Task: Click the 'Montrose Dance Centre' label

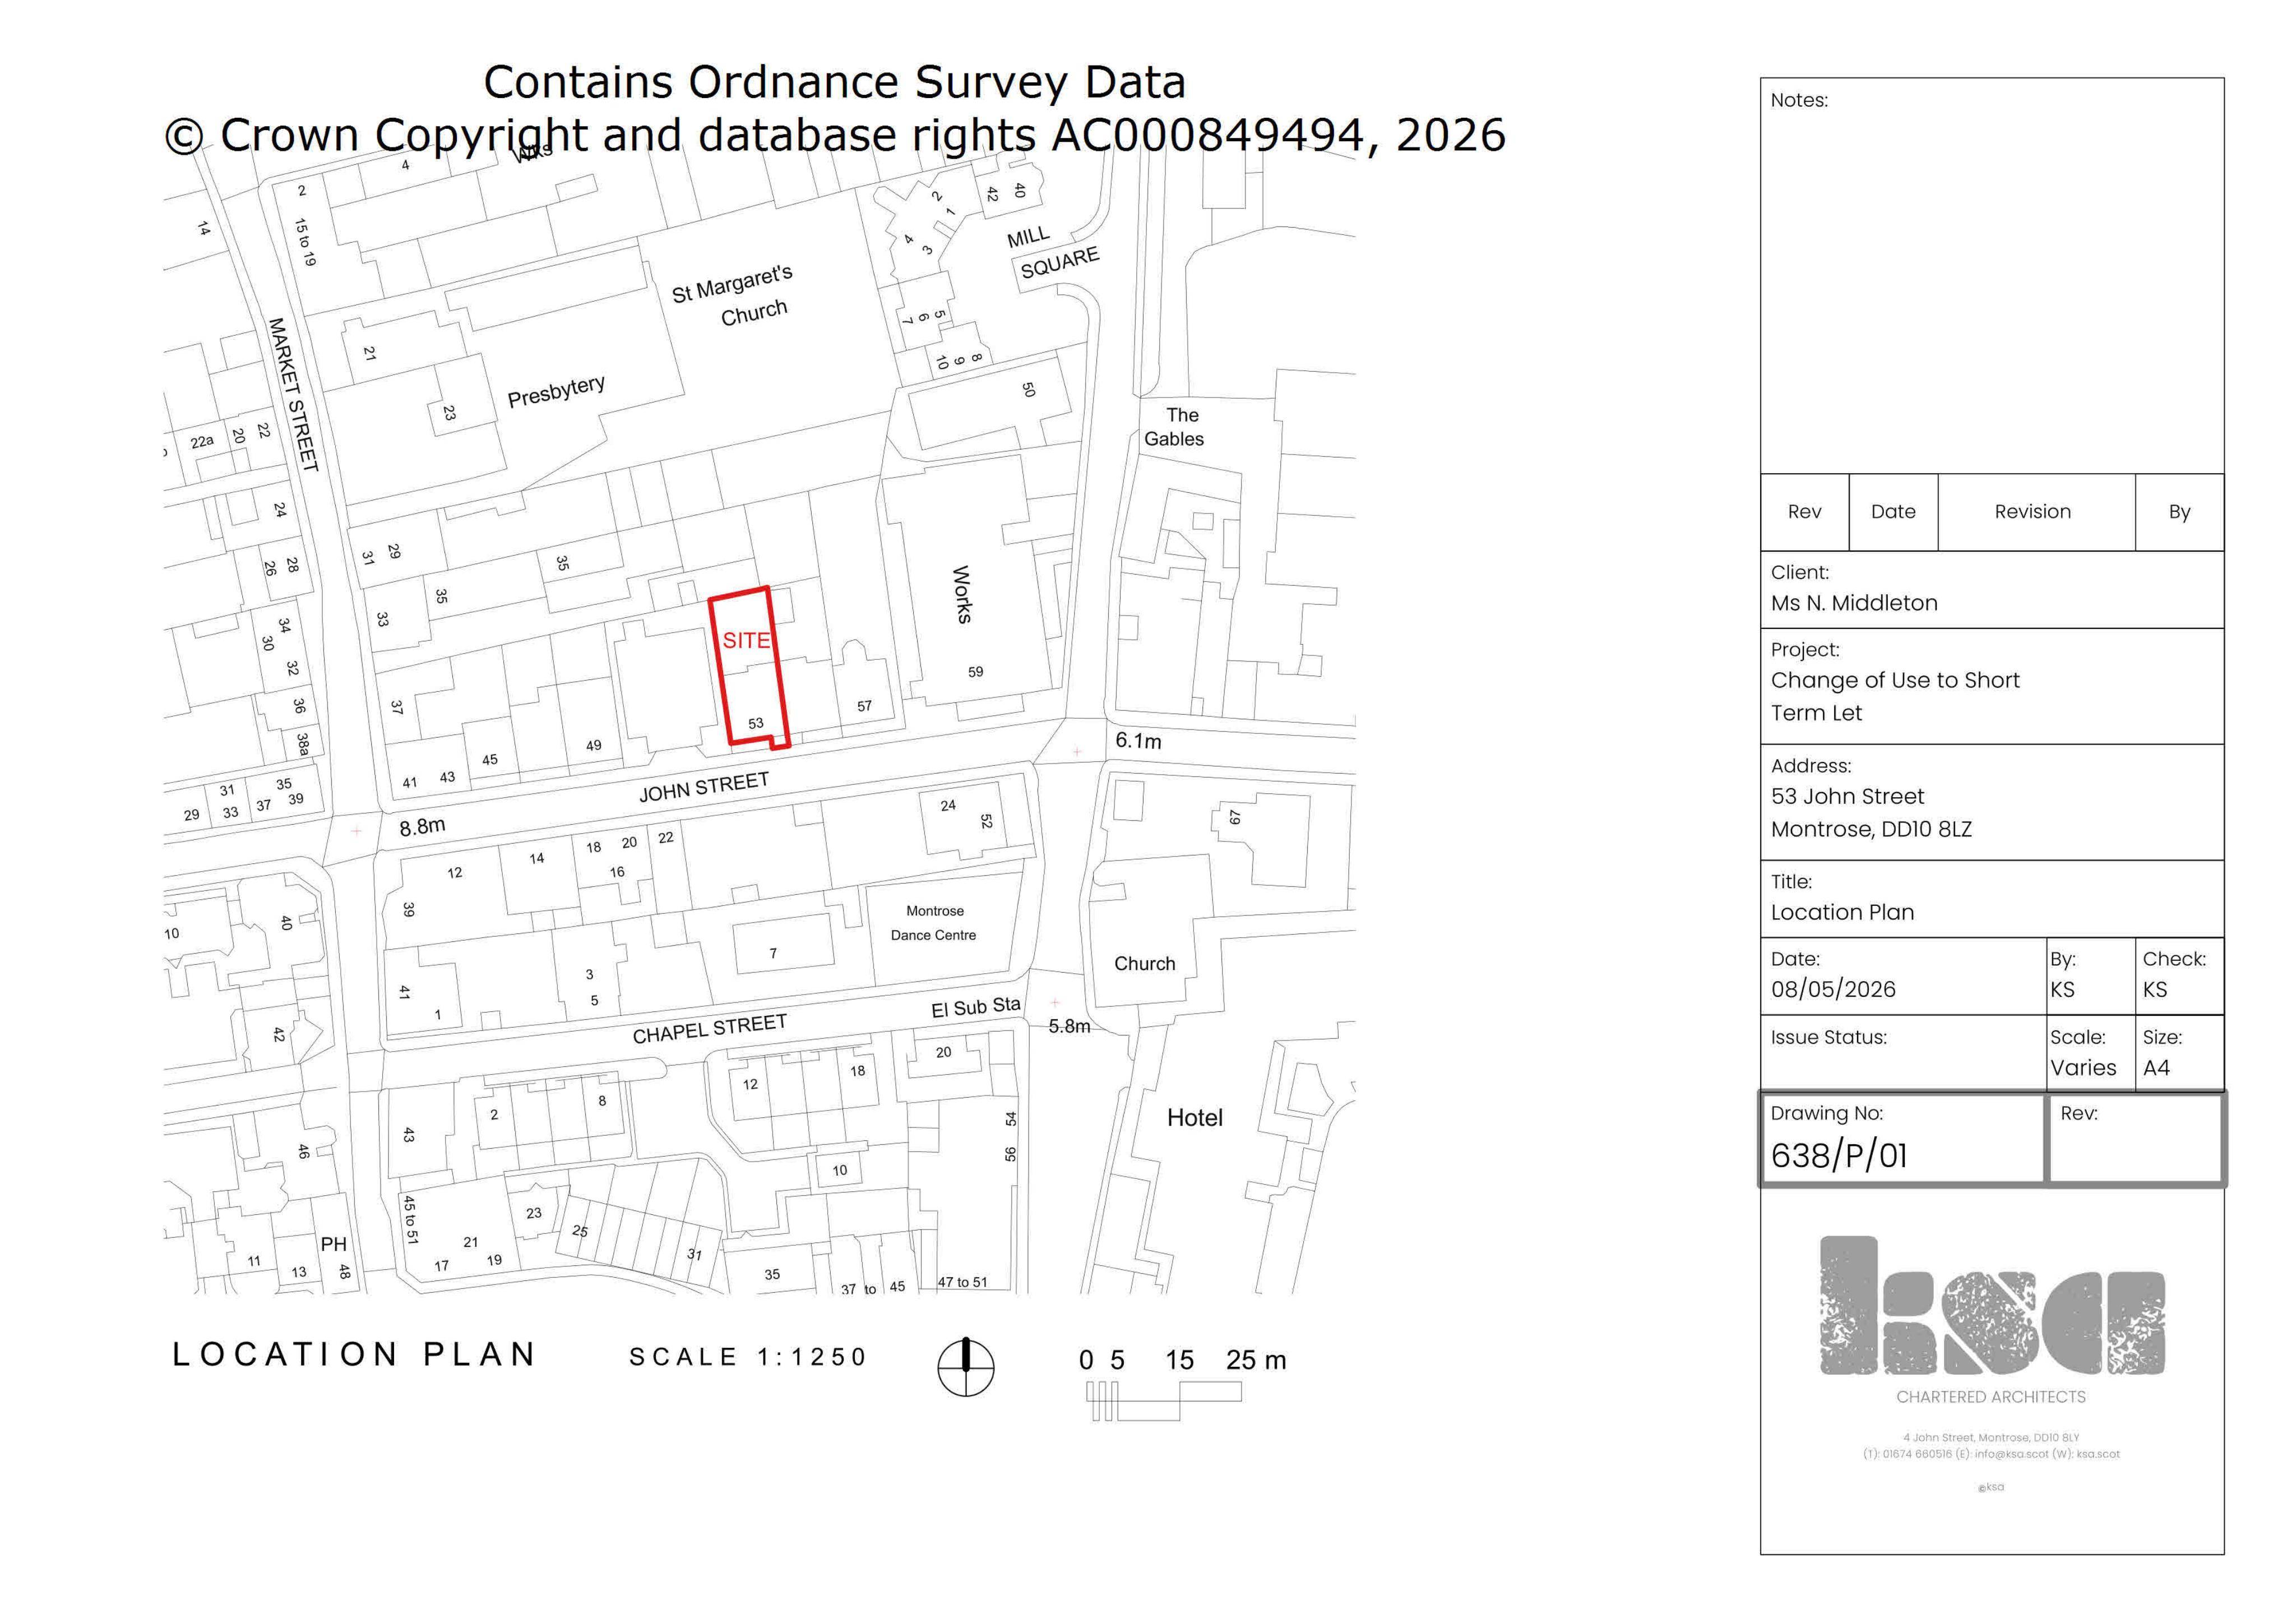Action: [x=934, y=923]
